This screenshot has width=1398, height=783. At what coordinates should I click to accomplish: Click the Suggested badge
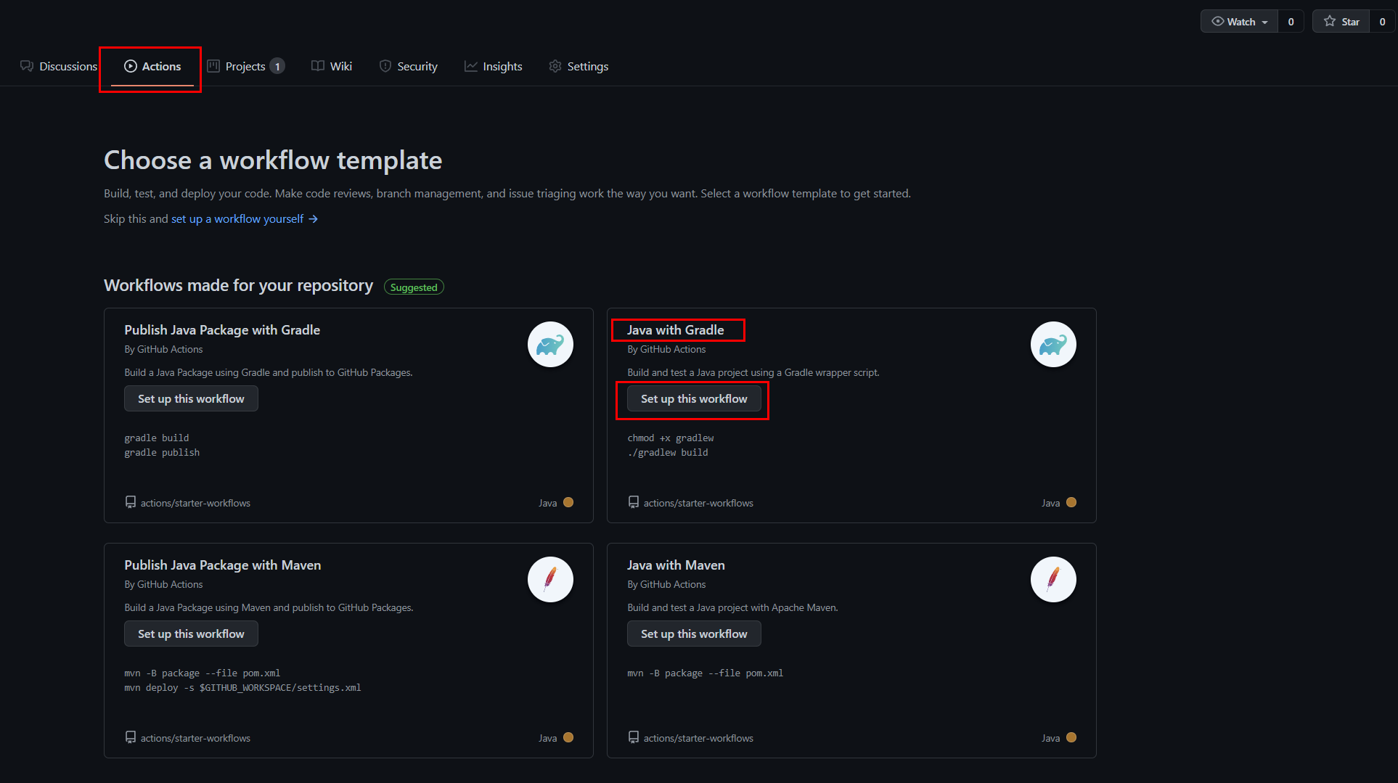click(414, 287)
